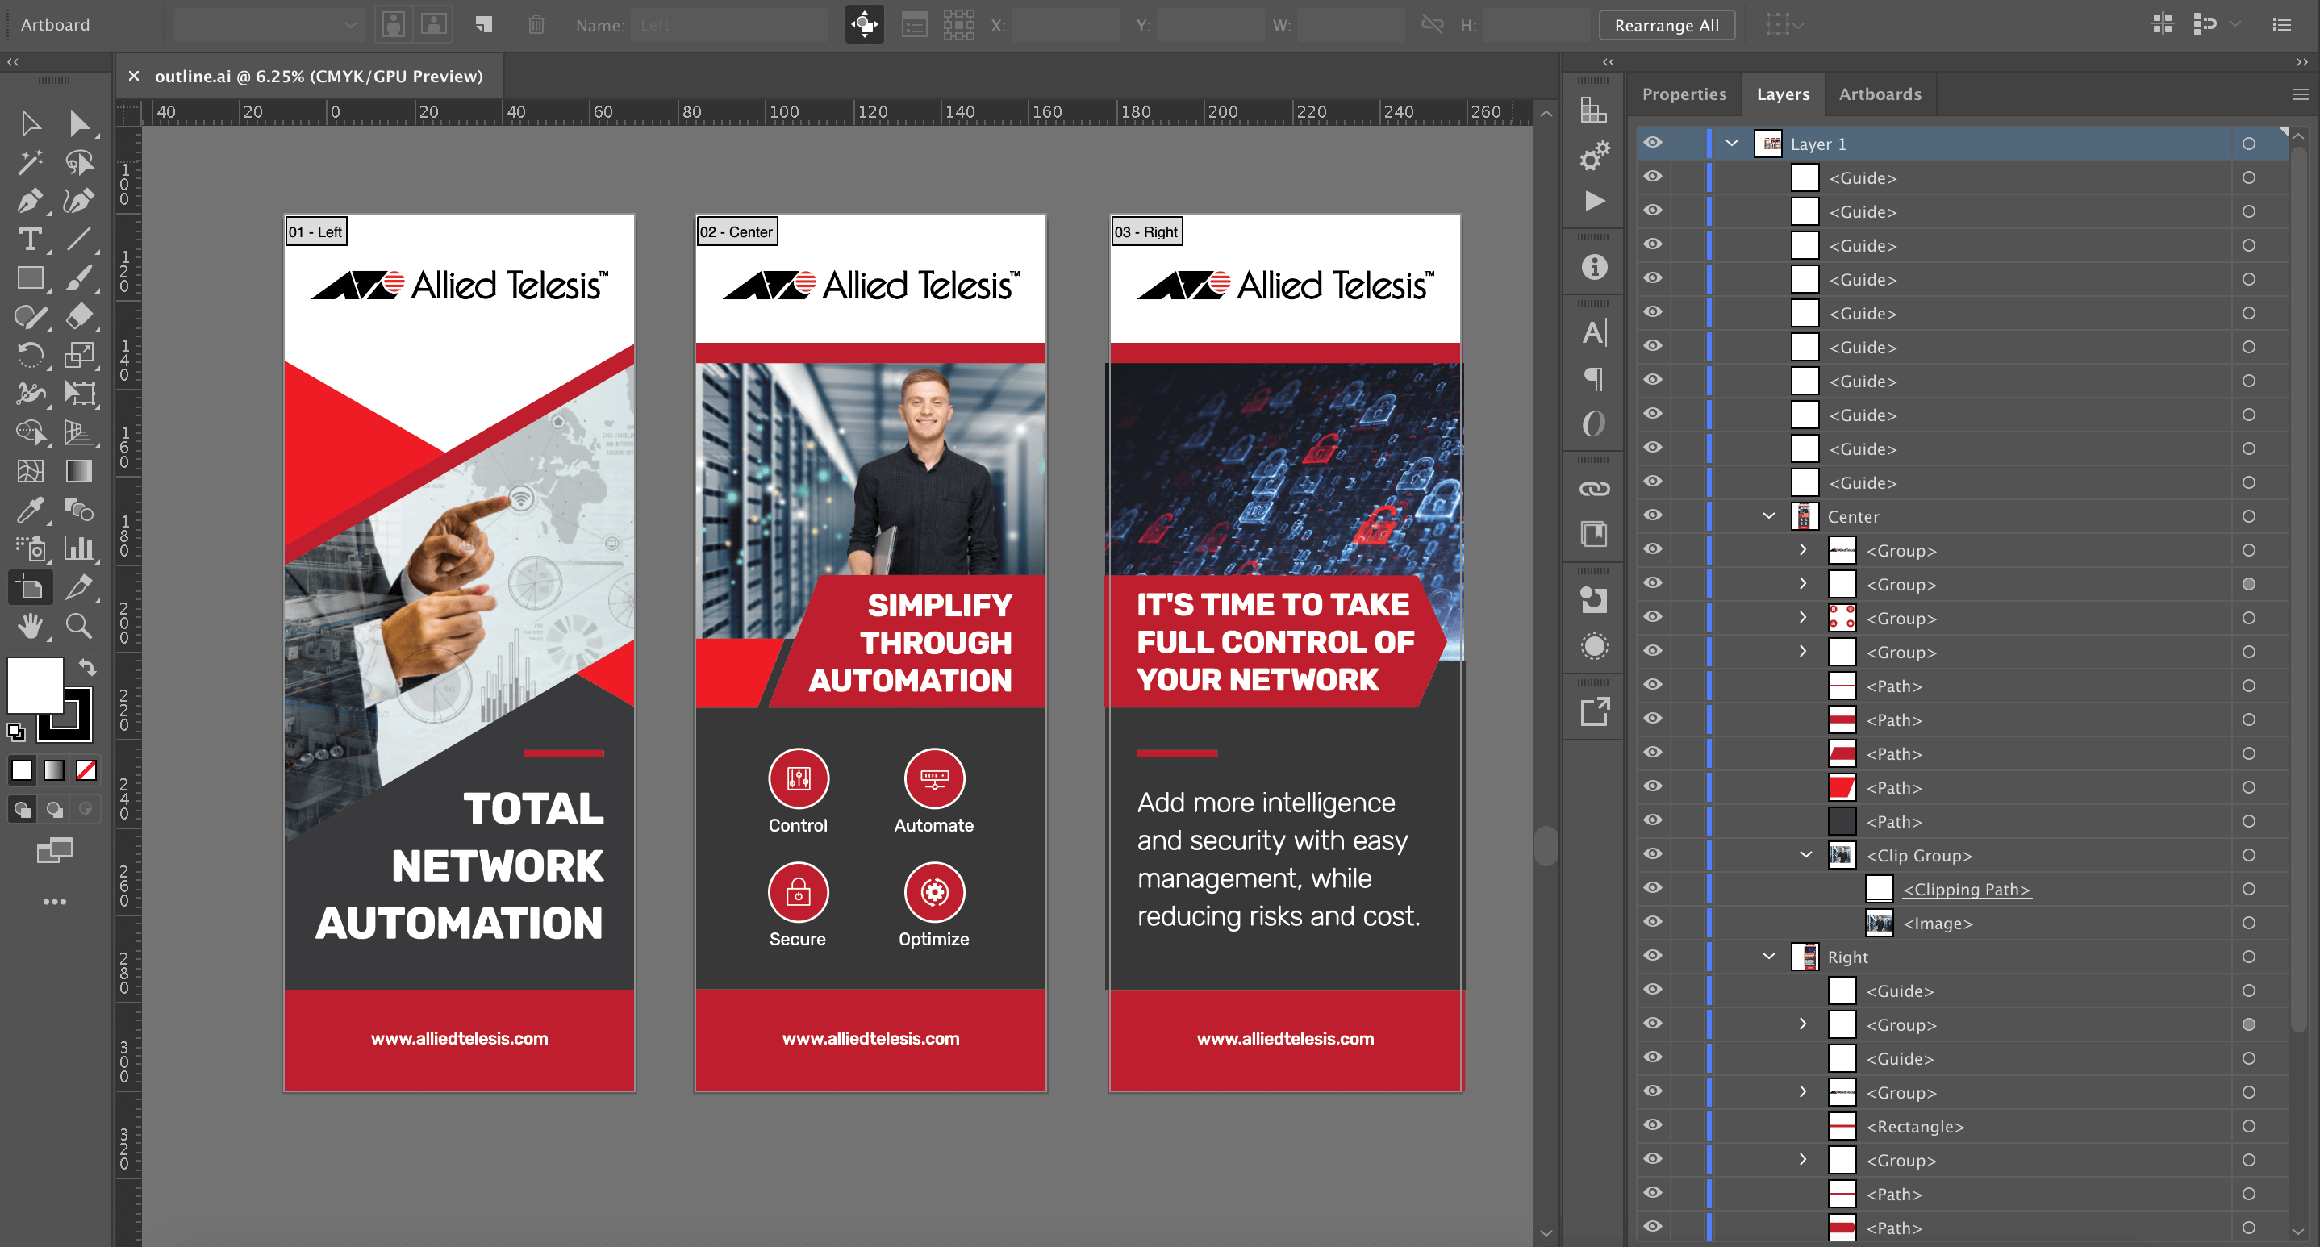Image resolution: width=2320 pixels, height=1247 pixels.
Task: Select the Rotate tool
Action: pyautogui.click(x=29, y=355)
